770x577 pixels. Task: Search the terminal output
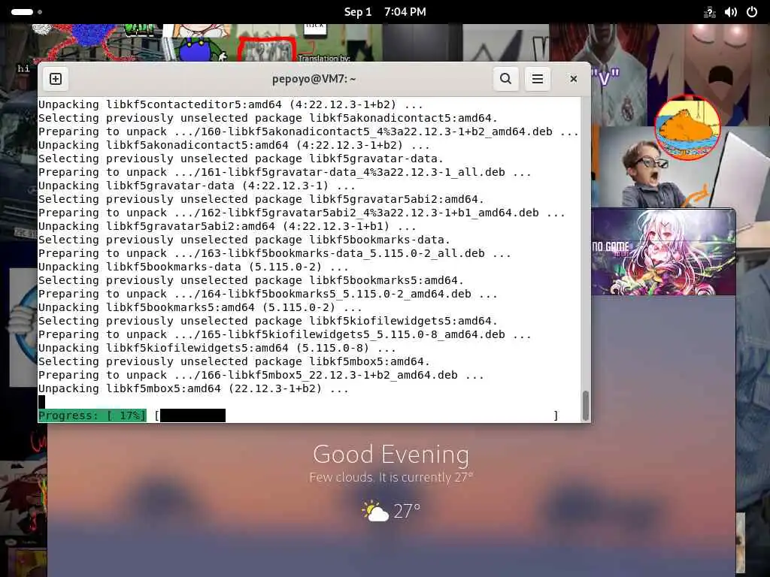pyautogui.click(x=505, y=79)
